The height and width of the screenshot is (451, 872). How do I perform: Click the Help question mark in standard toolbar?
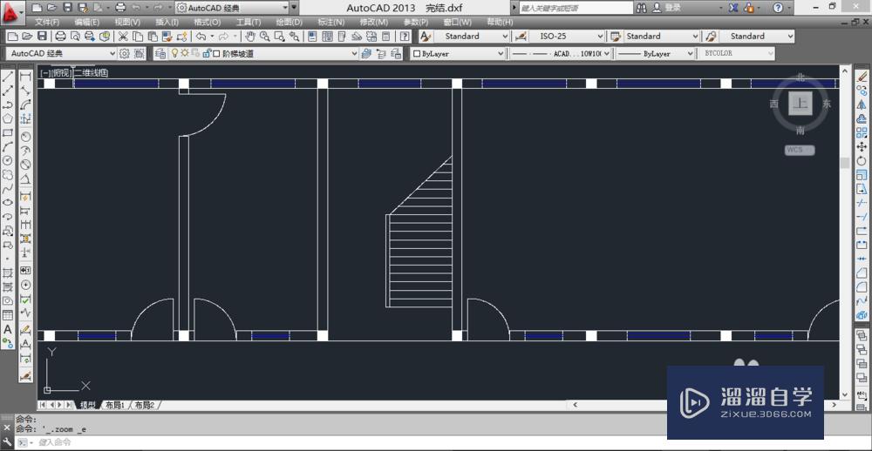pyautogui.click(x=405, y=36)
